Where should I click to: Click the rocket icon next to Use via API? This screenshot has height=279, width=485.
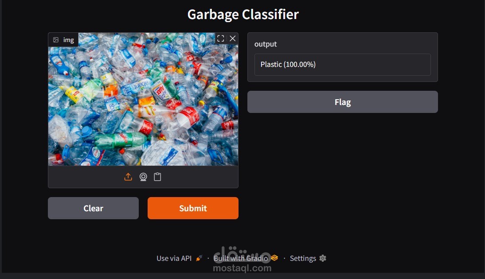click(199, 258)
